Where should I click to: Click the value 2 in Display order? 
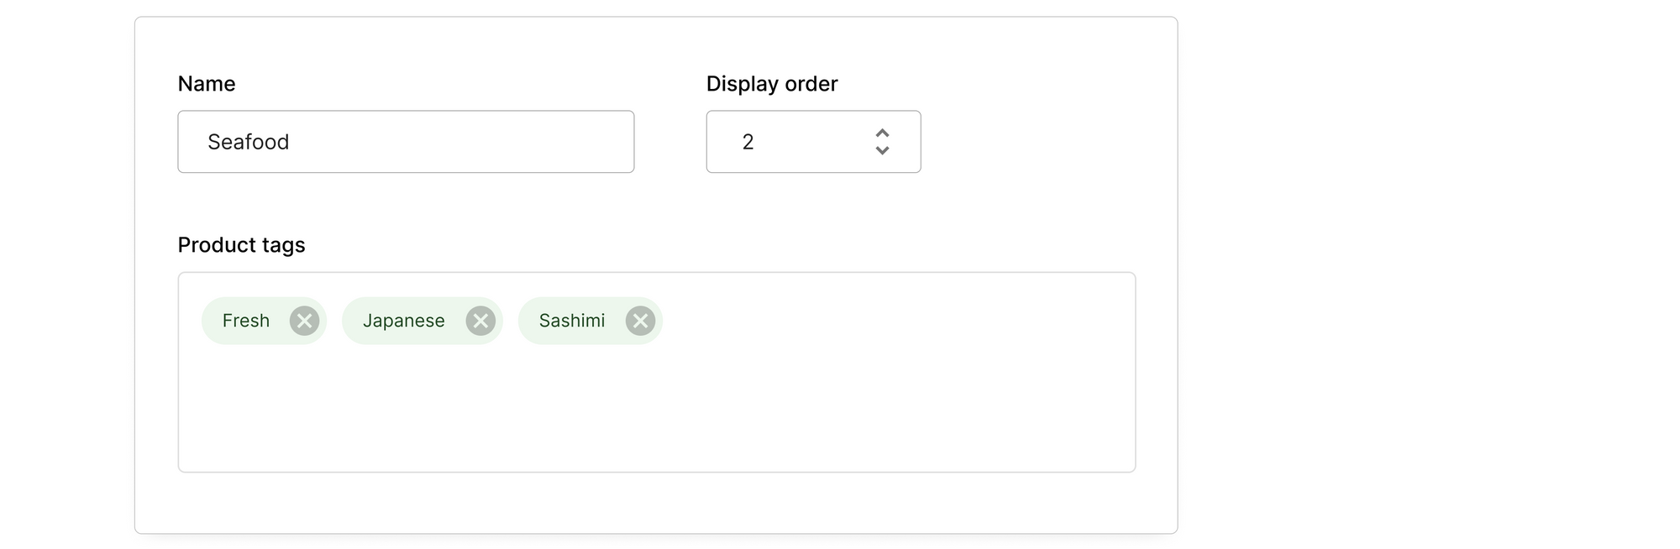tap(748, 142)
